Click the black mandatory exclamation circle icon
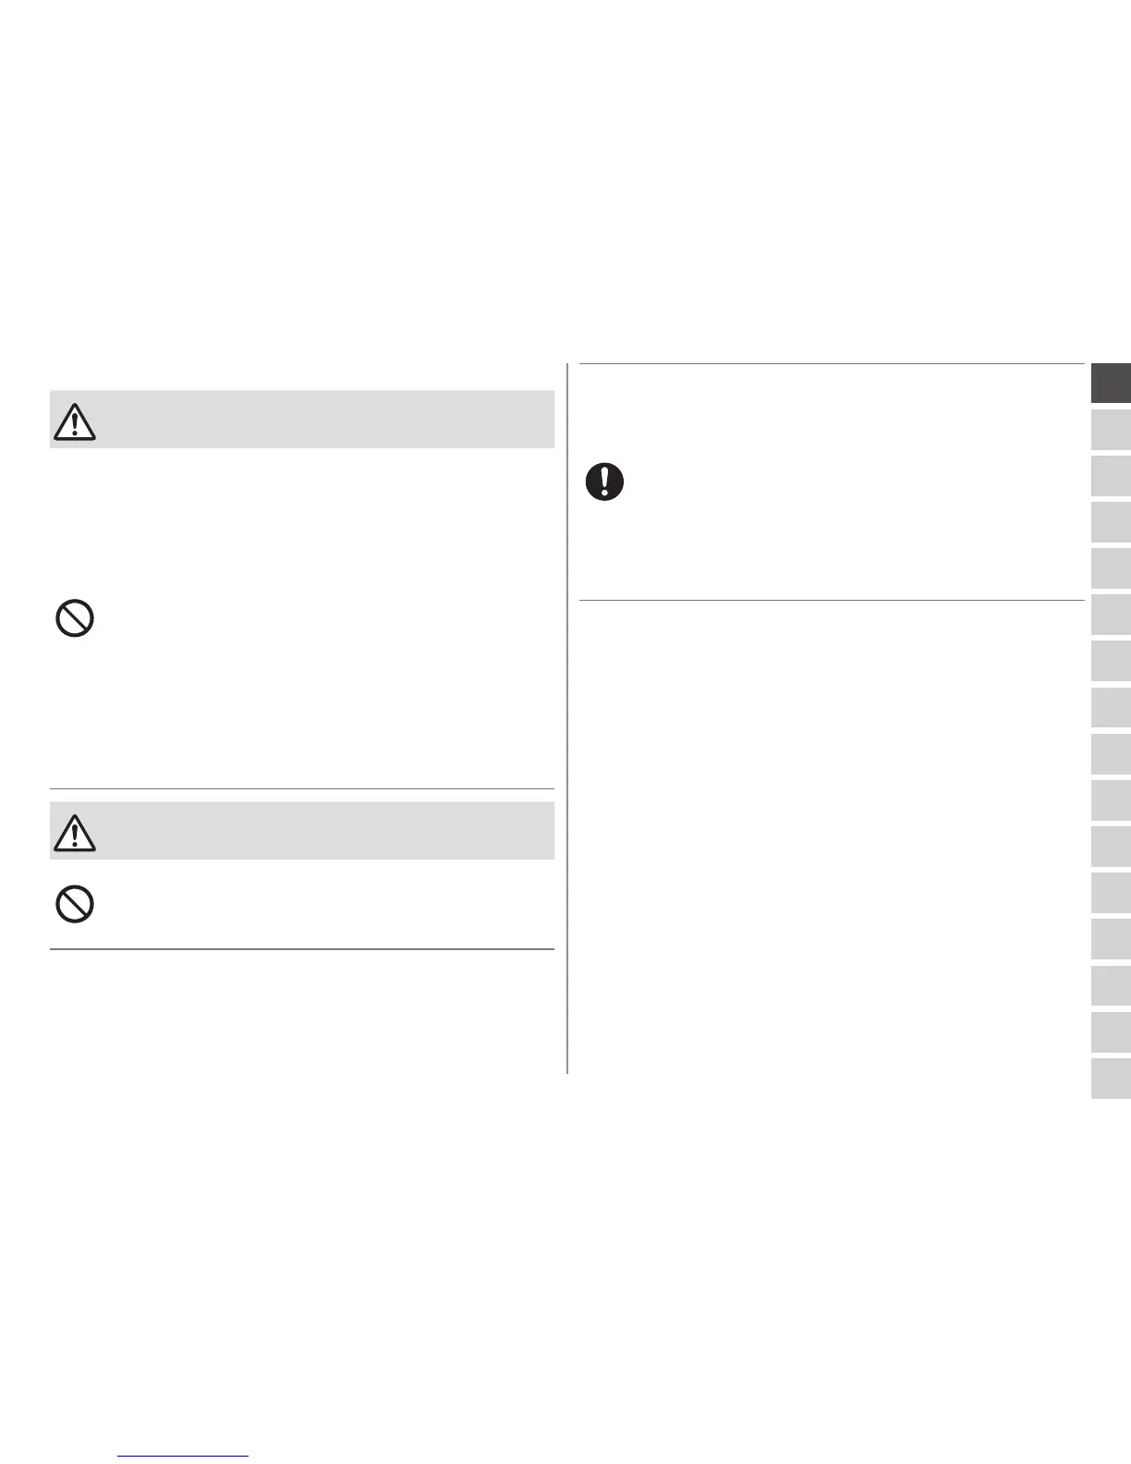1131x1464 pixels. tap(604, 482)
